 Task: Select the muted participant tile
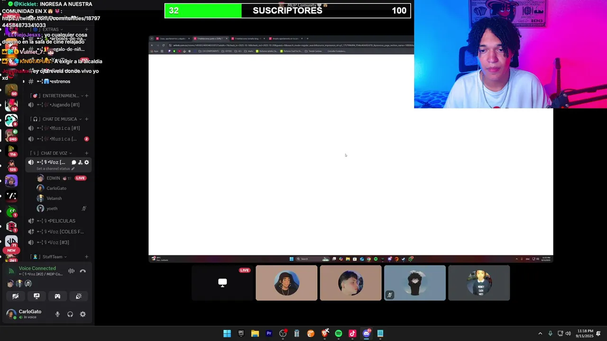pyautogui.click(x=415, y=283)
